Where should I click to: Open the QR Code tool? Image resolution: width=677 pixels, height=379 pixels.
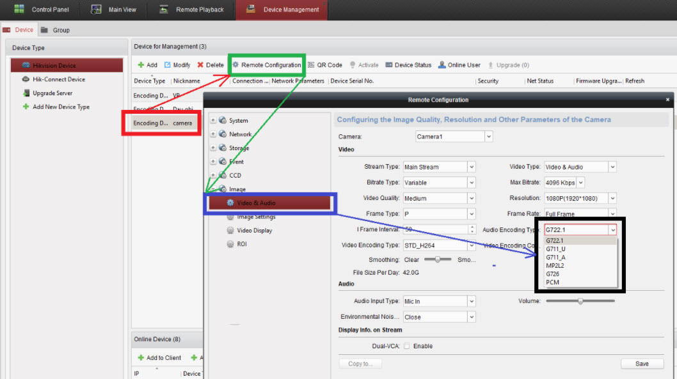325,65
